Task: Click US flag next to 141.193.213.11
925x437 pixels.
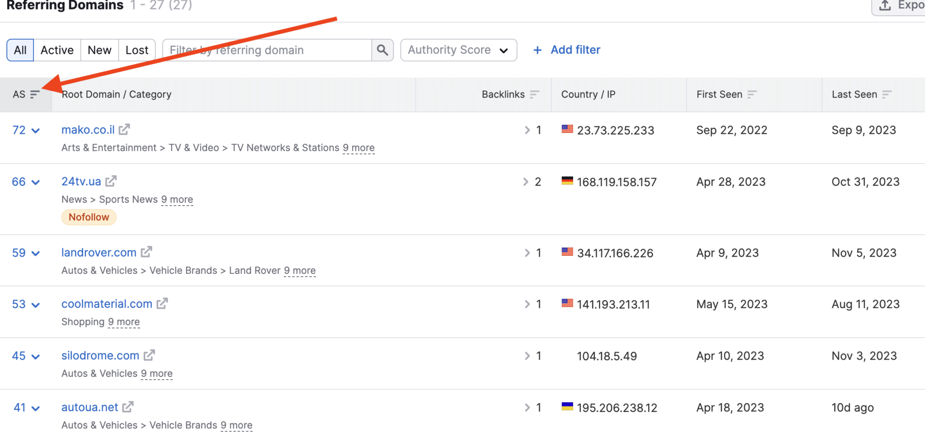Action: [567, 303]
